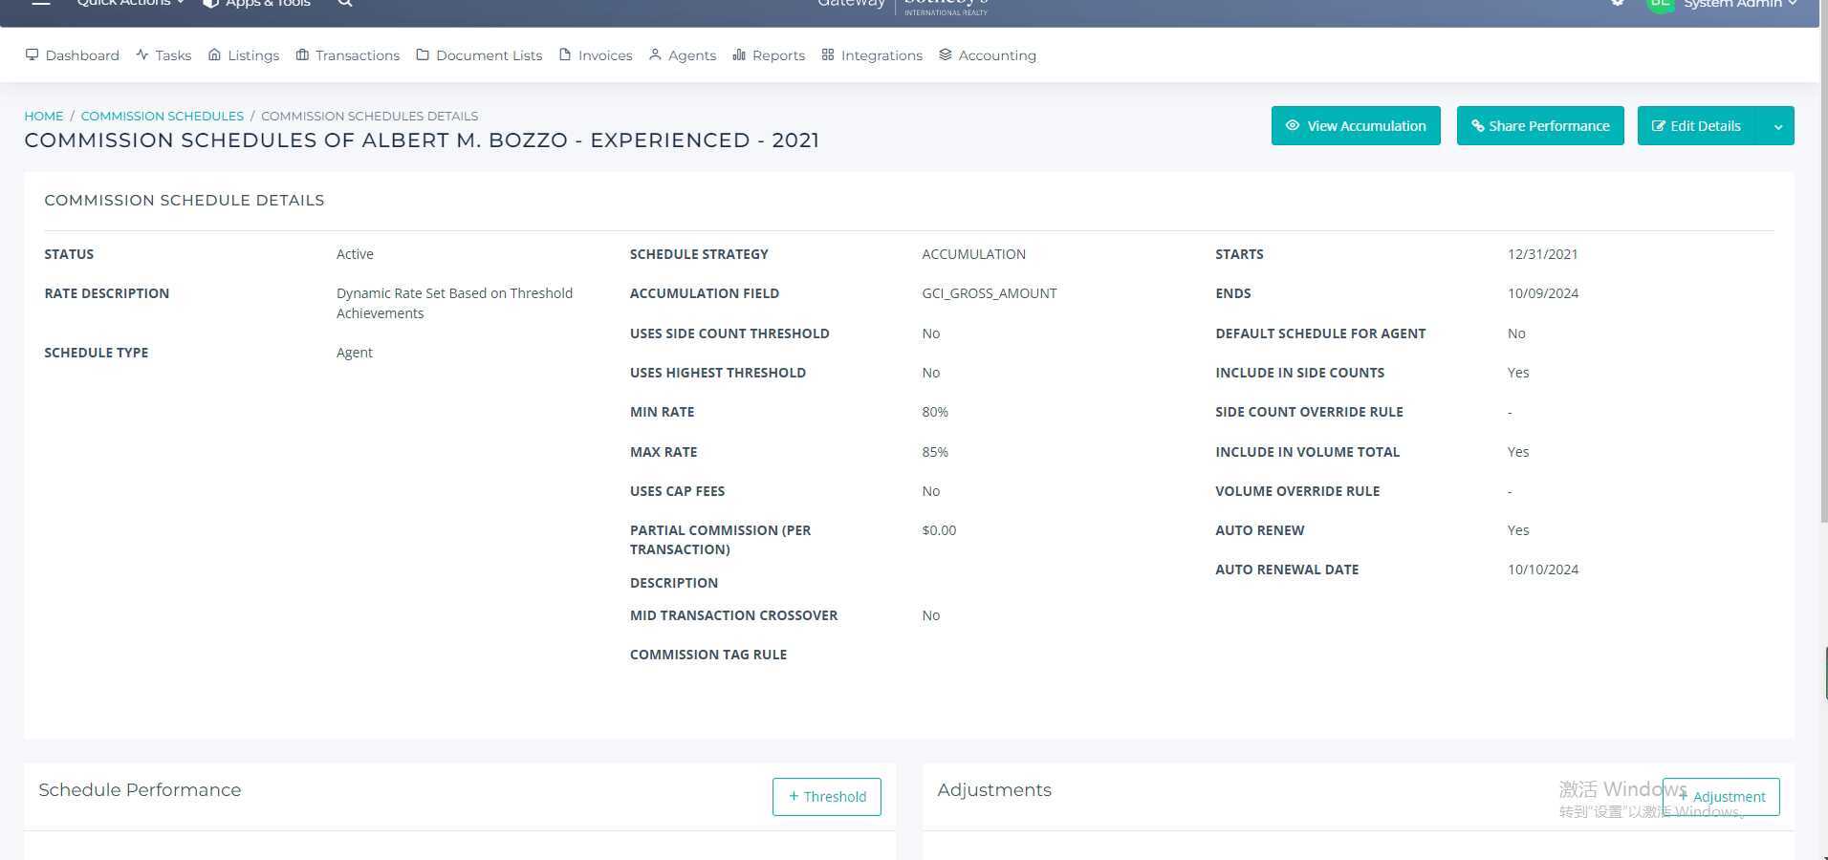Open Document Lists
1828x860 pixels.
[479, 55]
